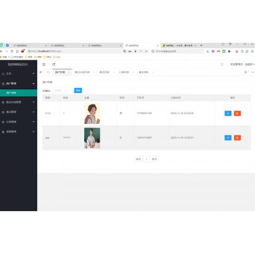Click the home icon in the tab strip
This screenshot has height=255, width=255.
tap(48, 72)
